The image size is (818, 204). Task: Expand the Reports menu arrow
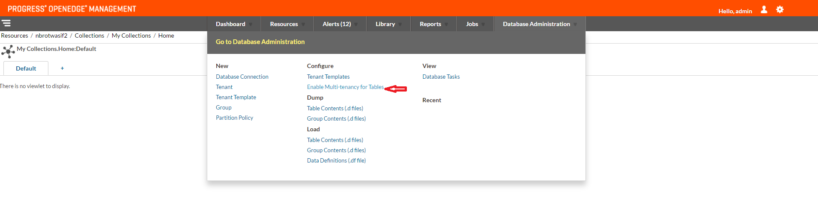click(446, 24)
